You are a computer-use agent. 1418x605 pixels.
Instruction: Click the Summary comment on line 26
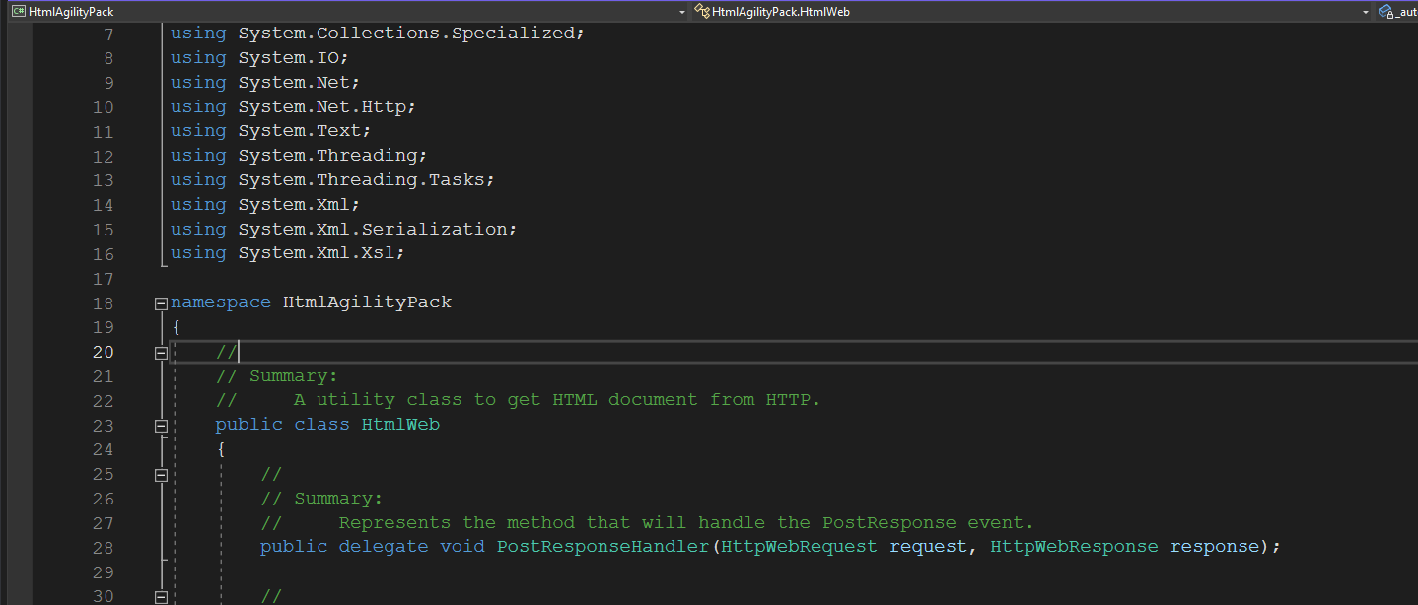321,499
